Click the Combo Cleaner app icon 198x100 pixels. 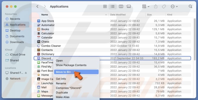pos(39,46)
